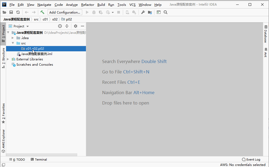Viewport: 269px width, 167px height.
Task: Click the Save All toolbar icon
Action: tap(11, 12)
